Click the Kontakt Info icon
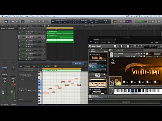The image size is (162, 121). (x=122, y=46)
